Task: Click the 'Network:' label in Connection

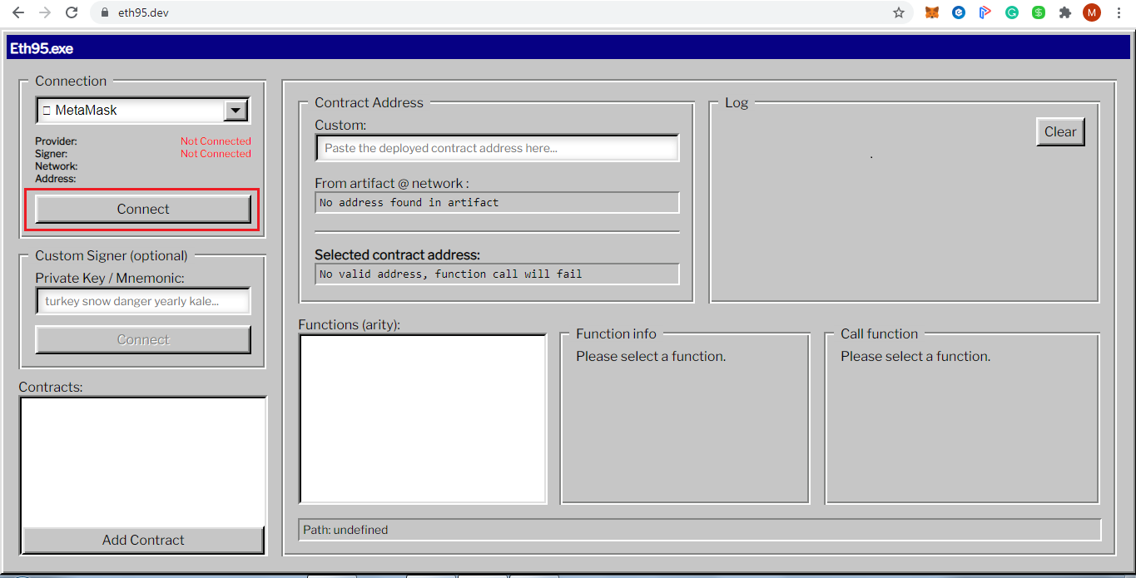Action: click(x=57, y=166)
